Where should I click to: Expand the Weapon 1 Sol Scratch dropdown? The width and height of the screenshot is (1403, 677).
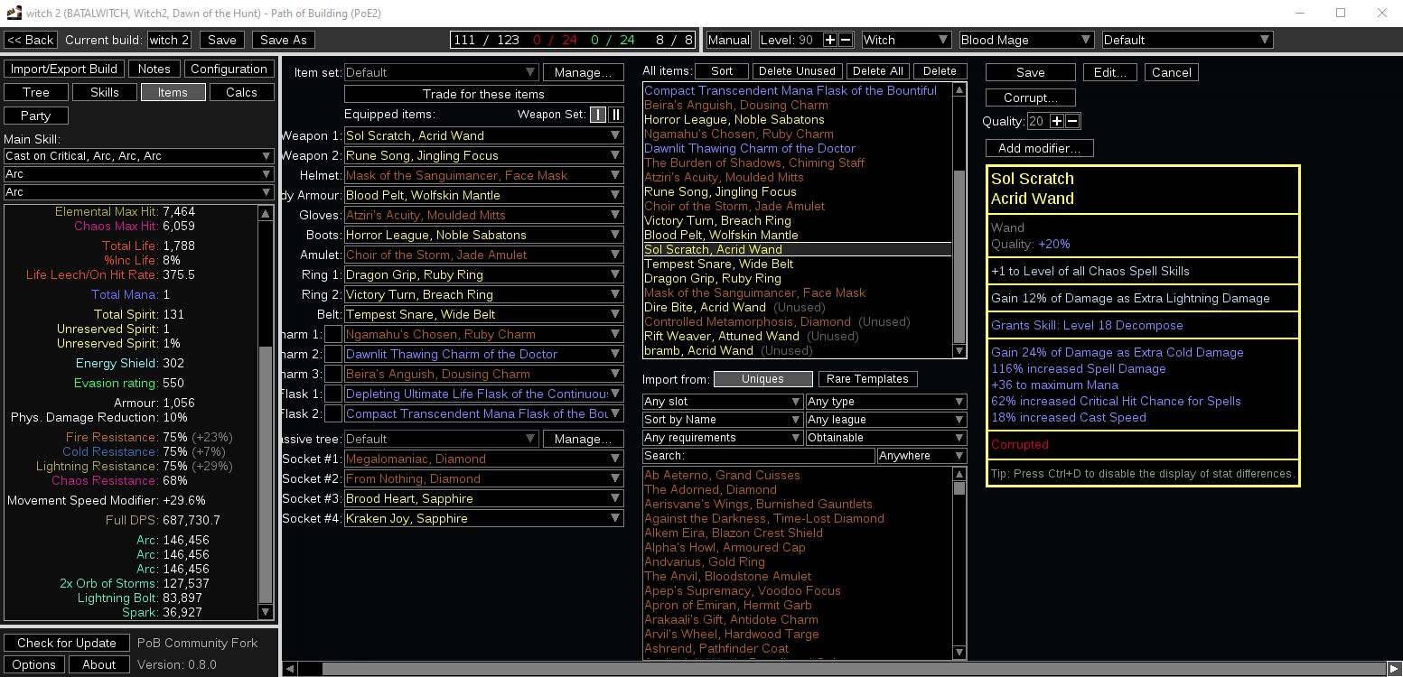click(484, 135)
